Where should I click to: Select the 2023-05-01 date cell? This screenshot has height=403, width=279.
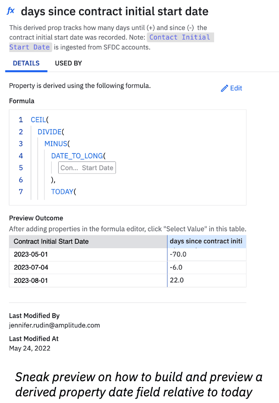(31, 254)
